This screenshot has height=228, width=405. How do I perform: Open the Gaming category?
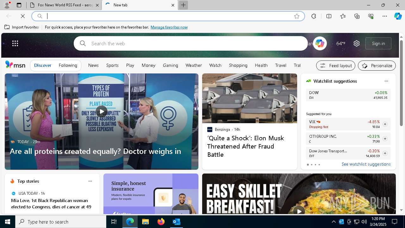pos(171,65)
